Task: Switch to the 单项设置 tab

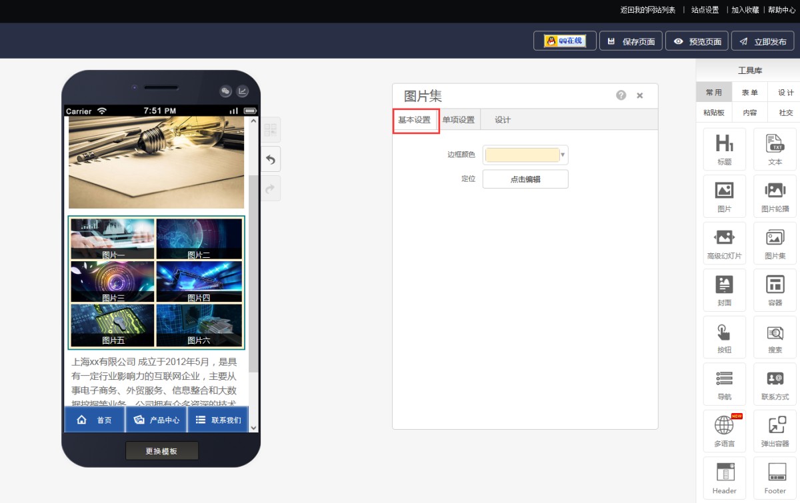Action: click(x=459, y=120)
